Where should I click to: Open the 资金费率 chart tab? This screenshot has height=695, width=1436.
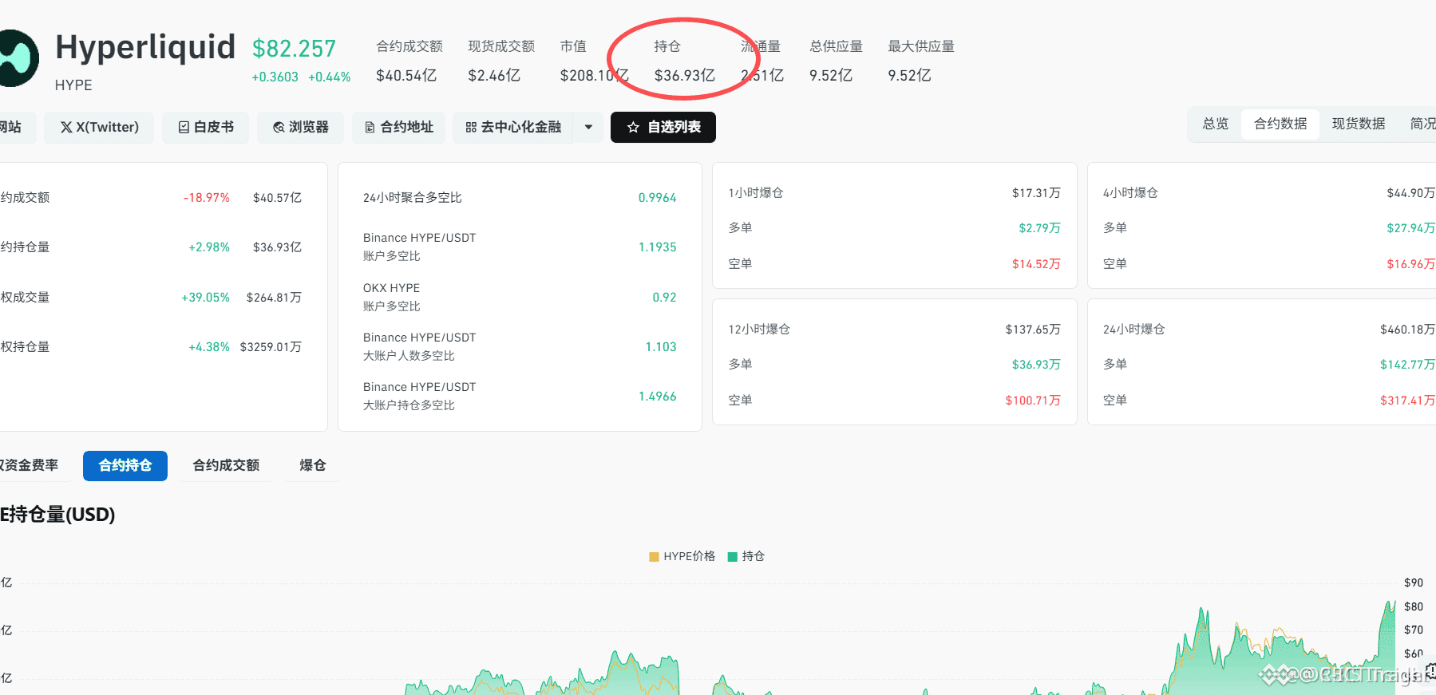click(31, 466)
